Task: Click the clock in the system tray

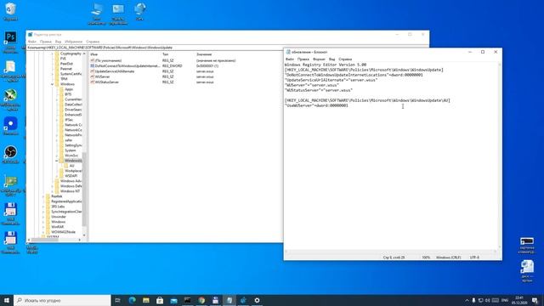Action: coord(519,300)
